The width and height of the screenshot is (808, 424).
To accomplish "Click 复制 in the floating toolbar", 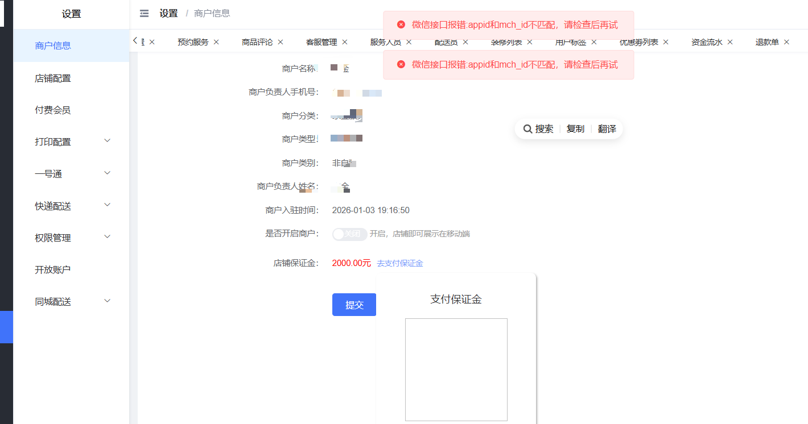I will [576, 128].
